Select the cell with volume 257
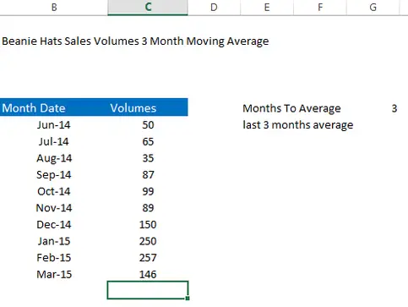Image resolution: width=408 pixels, height=307 pixels. (148, 257)
